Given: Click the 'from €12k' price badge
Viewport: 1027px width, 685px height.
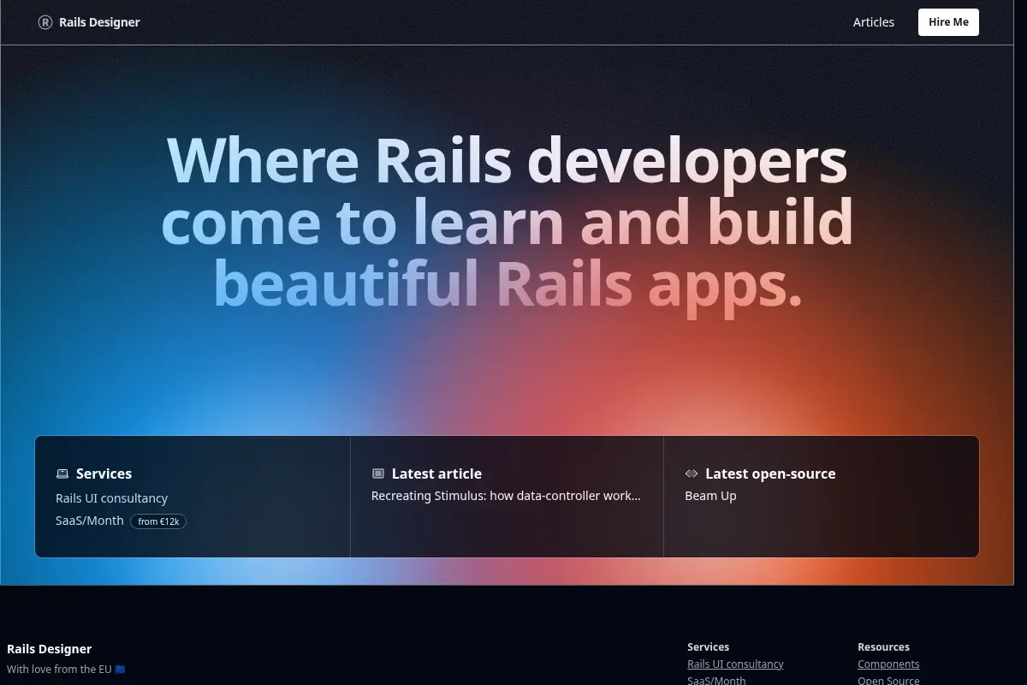Looking at the screenshot, I should point(158,521).
